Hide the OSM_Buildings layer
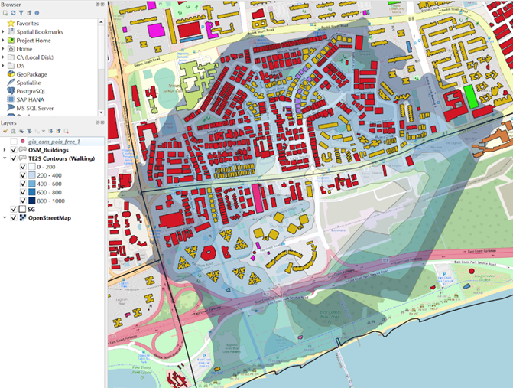The width and height of the screenshot is (513, 388). [14, 150]
